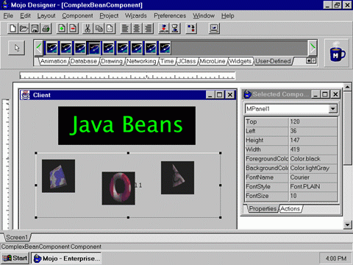Click the Mojo coffee cup logo button
The width and height of the screenshot is (353, 265).
tap(337, 53)
